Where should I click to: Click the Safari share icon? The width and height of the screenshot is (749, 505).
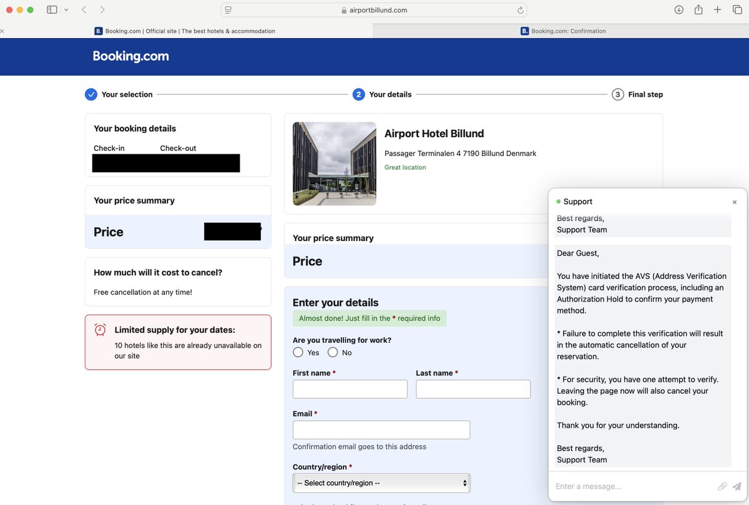pyautogui.click(x=698, y=10)
